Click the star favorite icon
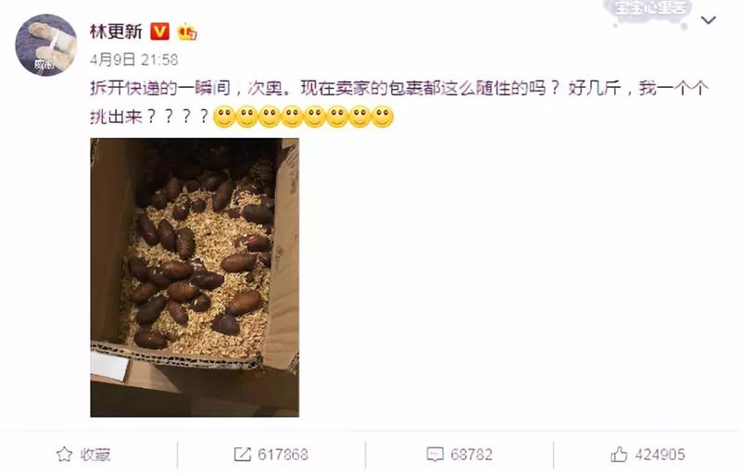 click(64, 455)
